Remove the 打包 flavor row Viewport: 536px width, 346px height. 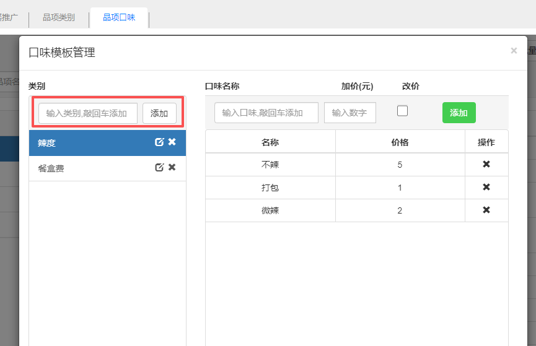click(x=486, y=188)
